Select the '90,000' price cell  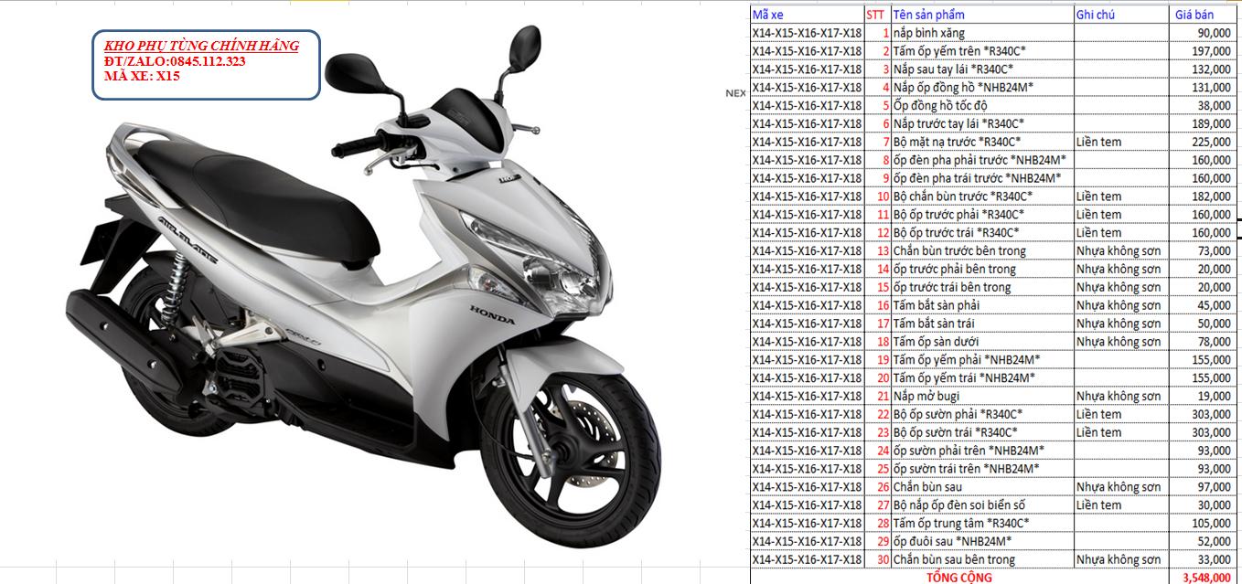coord(1201,33)
